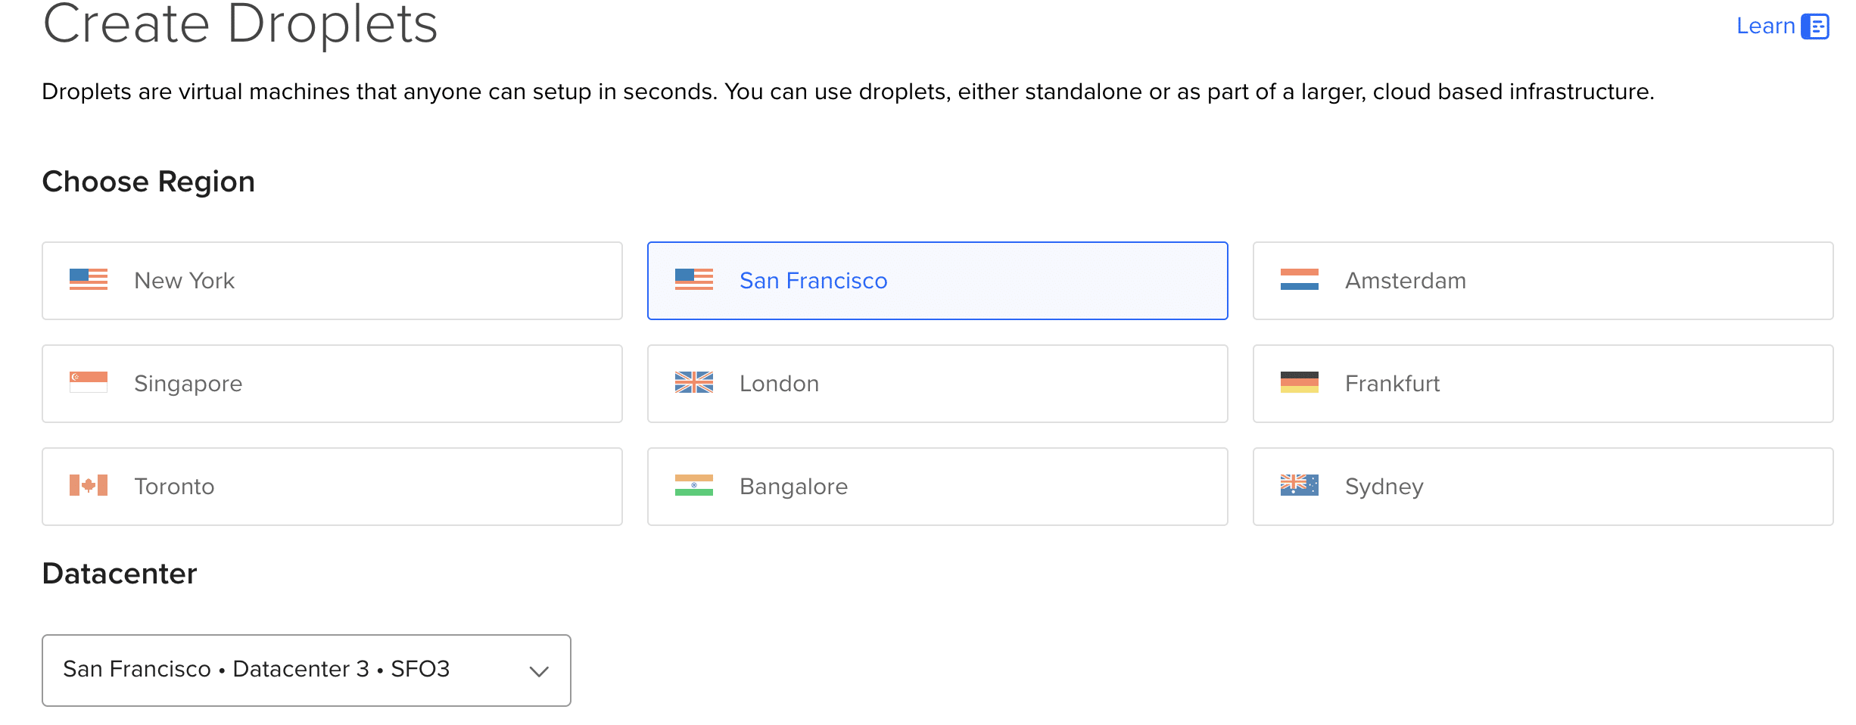1856x725 pixels.
Task: Select the Frankfurt region card
Action: pos(1543,383)
